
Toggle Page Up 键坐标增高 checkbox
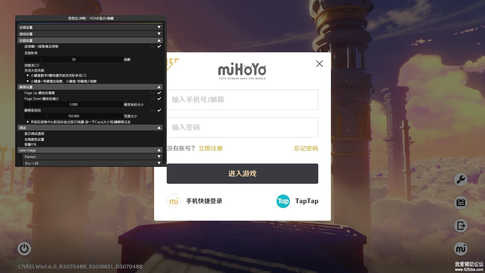(159, 93)
